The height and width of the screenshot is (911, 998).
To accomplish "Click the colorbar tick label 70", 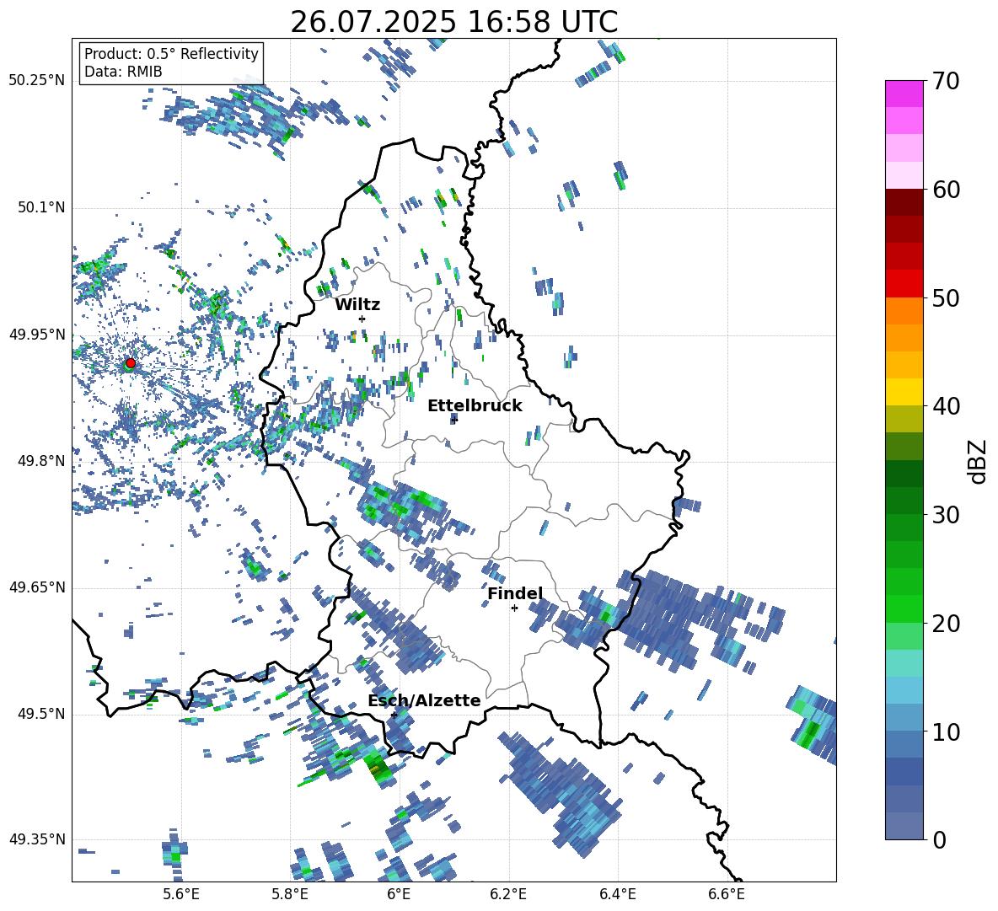I will click(946, 82).
